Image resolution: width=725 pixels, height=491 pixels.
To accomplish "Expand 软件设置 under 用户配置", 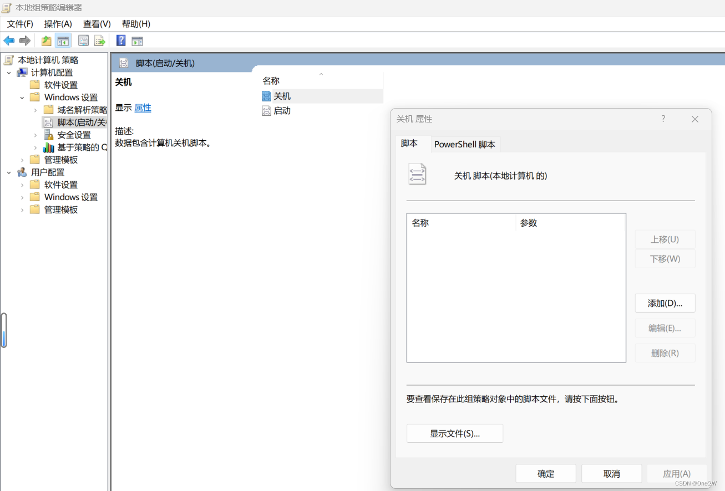I will [22, 185].
